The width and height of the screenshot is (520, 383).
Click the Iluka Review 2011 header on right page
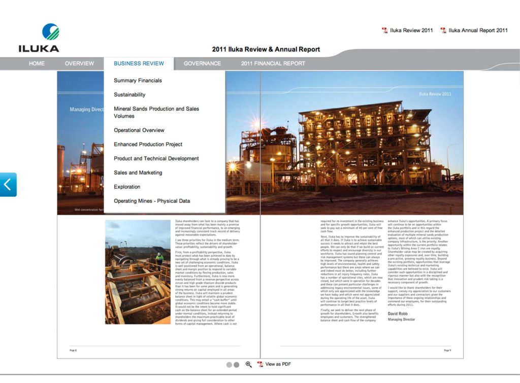pyautogui.click(x=435, y=94)
